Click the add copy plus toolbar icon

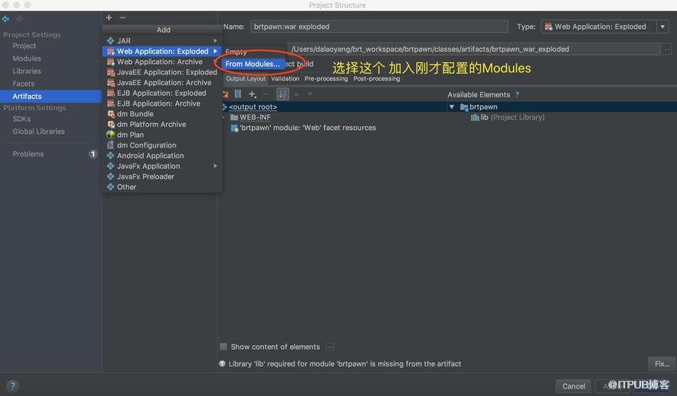[x=253, y=94]
